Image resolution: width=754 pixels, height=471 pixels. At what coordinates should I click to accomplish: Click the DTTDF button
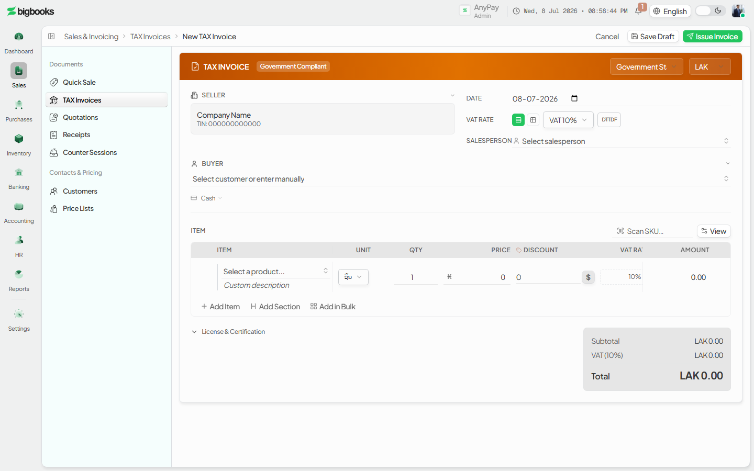click(609, 120)
